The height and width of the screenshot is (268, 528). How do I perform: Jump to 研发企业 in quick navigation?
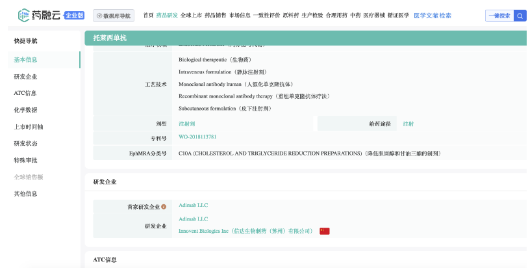pos(25,77)
